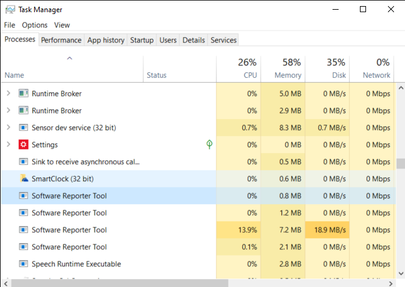
Task: Expand the Settings process group
Action: click(9, 144)
